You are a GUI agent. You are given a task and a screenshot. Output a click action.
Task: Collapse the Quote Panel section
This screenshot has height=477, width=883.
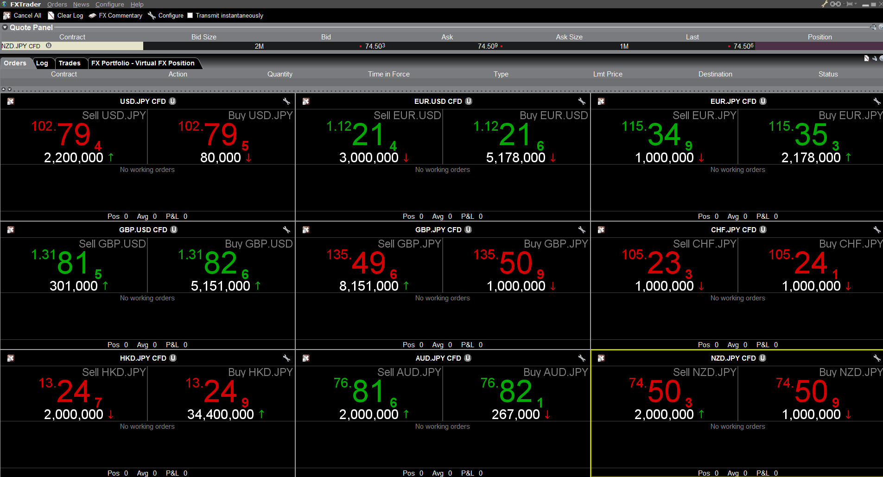5,28
